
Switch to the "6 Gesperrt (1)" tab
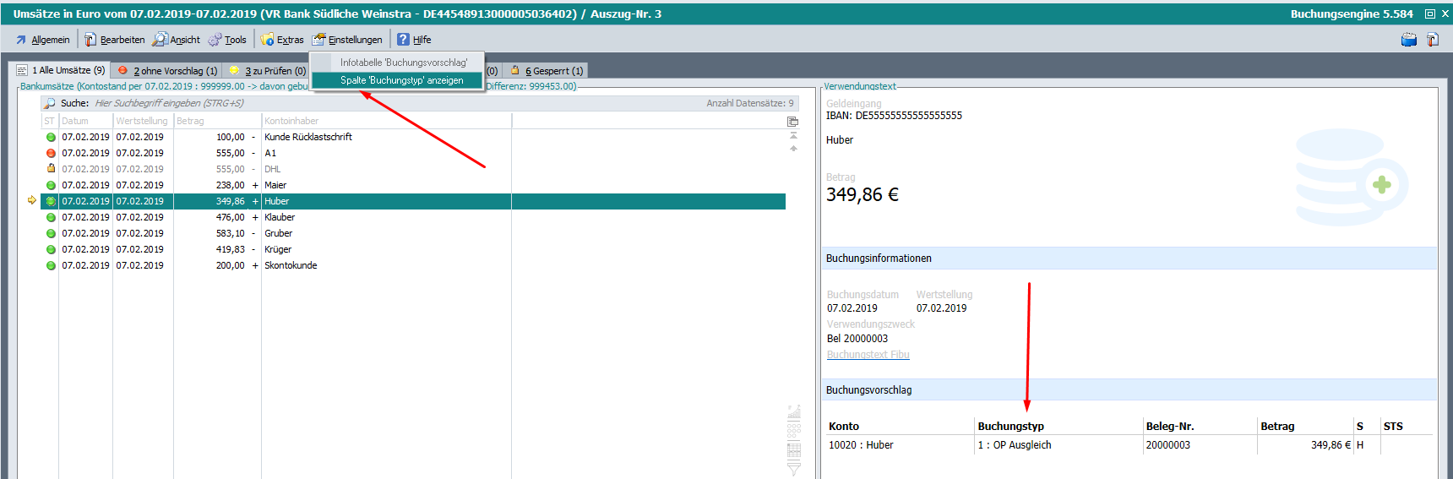tap(547, 71)
